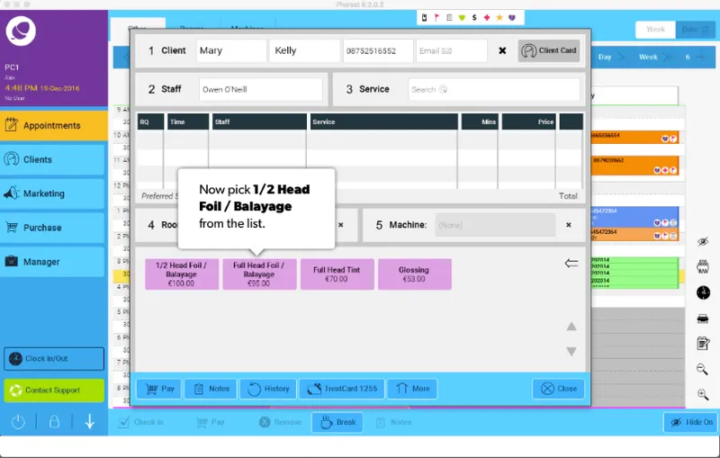
Task: Click the up triangle in the service list
Action: (571, 327)
